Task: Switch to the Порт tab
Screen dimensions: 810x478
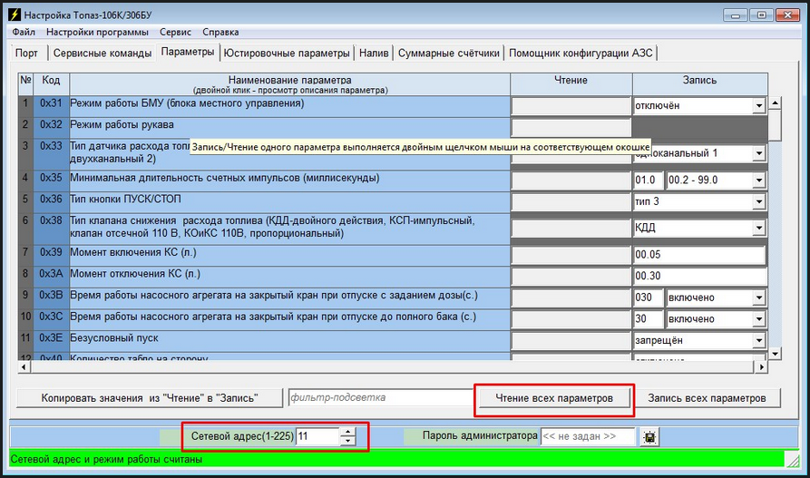Action: tap(27, 54)
